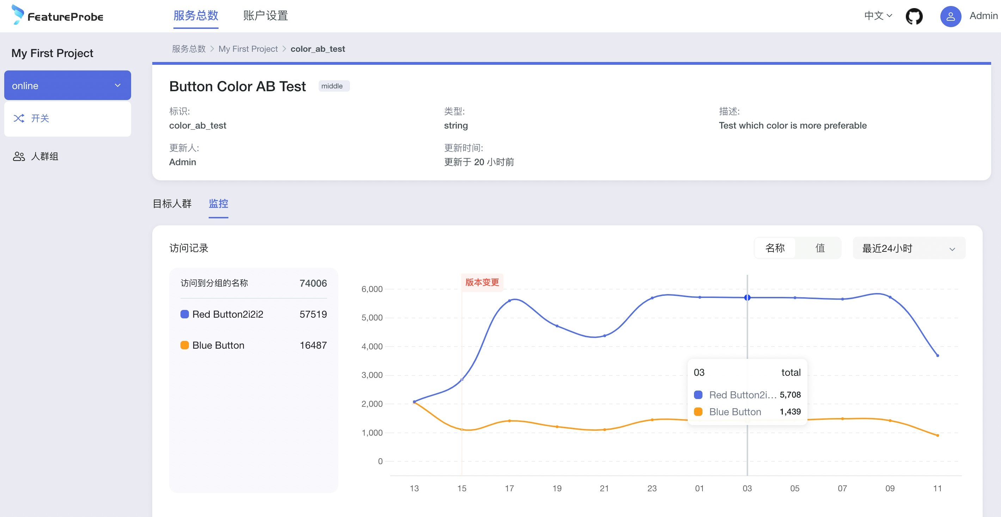Click the FeatureProbe logo
This screenshot has height=517, width=1001.
[57, 15]
